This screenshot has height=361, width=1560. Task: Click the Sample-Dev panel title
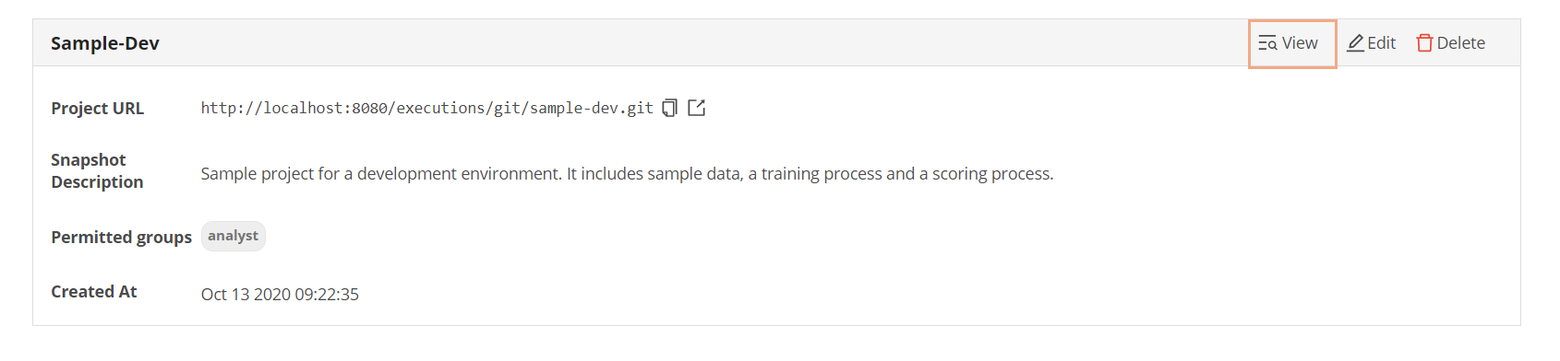click(x=105, y=43)
